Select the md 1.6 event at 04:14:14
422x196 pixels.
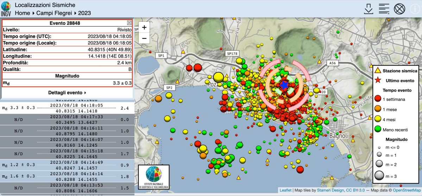(67, 176)
